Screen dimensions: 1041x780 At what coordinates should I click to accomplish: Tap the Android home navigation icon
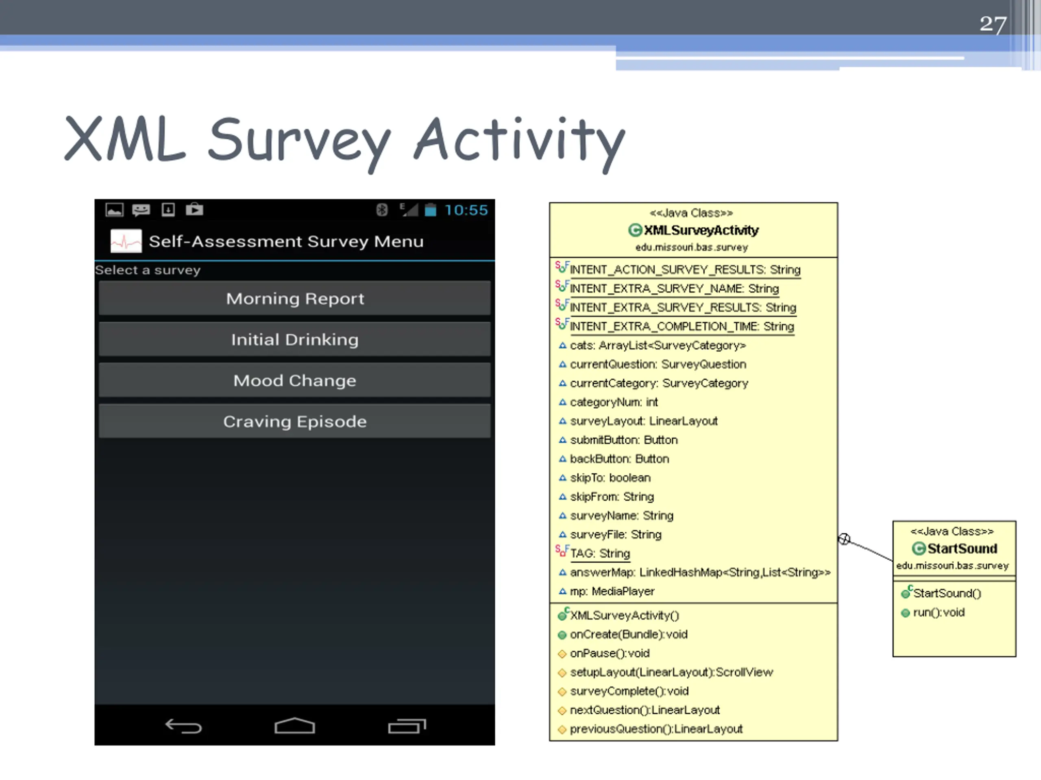pyautogui.click(x=294, y=726)
